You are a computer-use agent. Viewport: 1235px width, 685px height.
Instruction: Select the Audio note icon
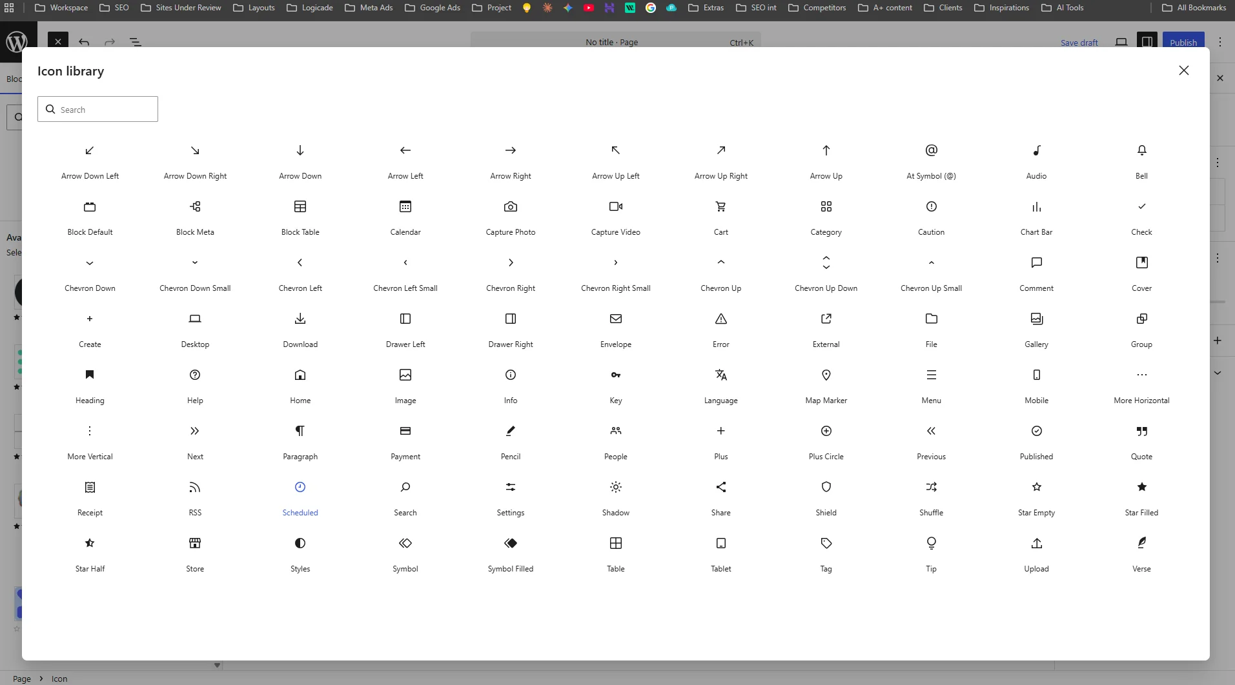tap(1036, 150)
